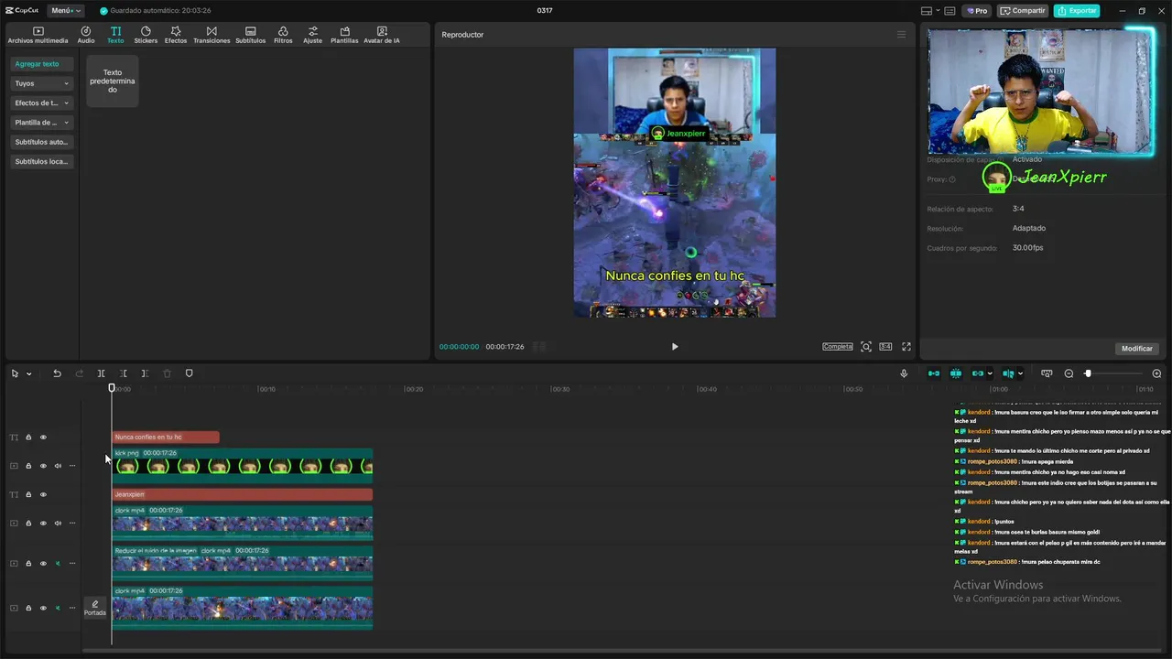Screen dimensions: 1172x659
Task: Click the timeline zoom in magnifier
Action: (1156, 373)
